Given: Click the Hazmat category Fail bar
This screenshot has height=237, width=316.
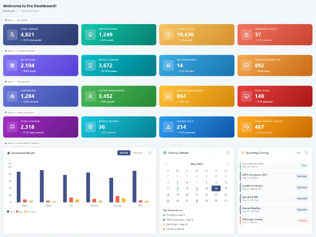Looking at the screenshot, I should [117, 199].
